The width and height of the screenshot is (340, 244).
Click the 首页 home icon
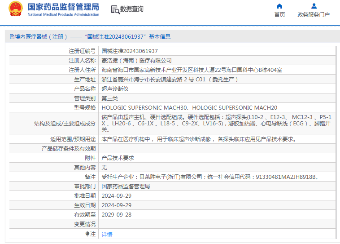point(279,6)
